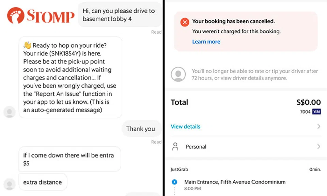Tap the "Thank you" chat bubble
Image resolution: width=327 pixels, height=196 pixels.
141,129
